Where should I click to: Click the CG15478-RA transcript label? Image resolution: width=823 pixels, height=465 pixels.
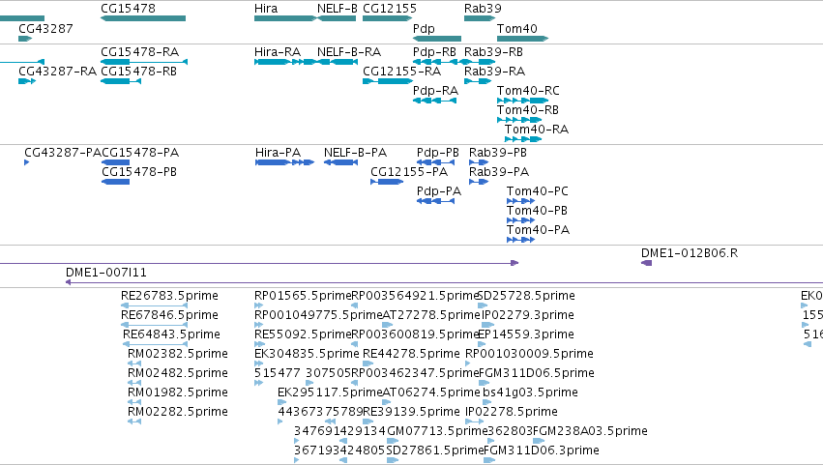(139, 52)
